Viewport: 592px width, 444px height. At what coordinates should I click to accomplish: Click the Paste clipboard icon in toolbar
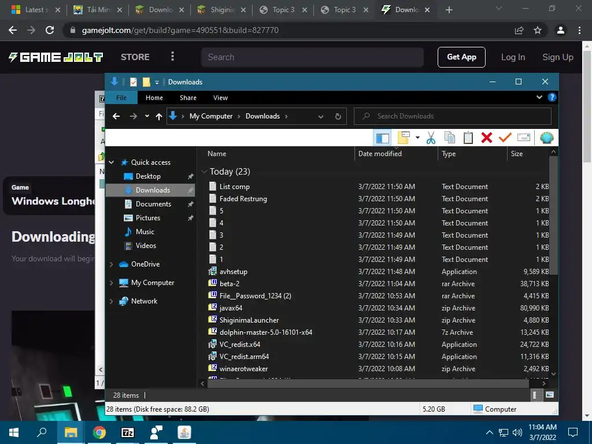click(x=468, y=138)
